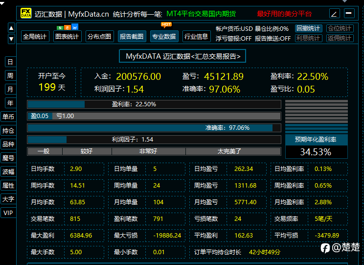Click the 盈利率 22.50% progress bar
Image resolution: width=364 pixels, height=265 pixels.
click(154, 104)
